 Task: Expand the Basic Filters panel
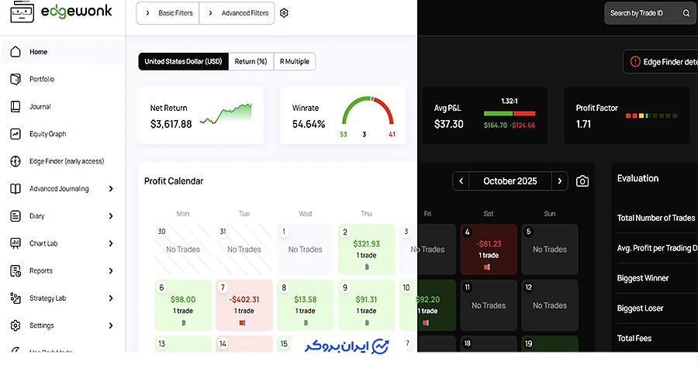tap(168, 13)
